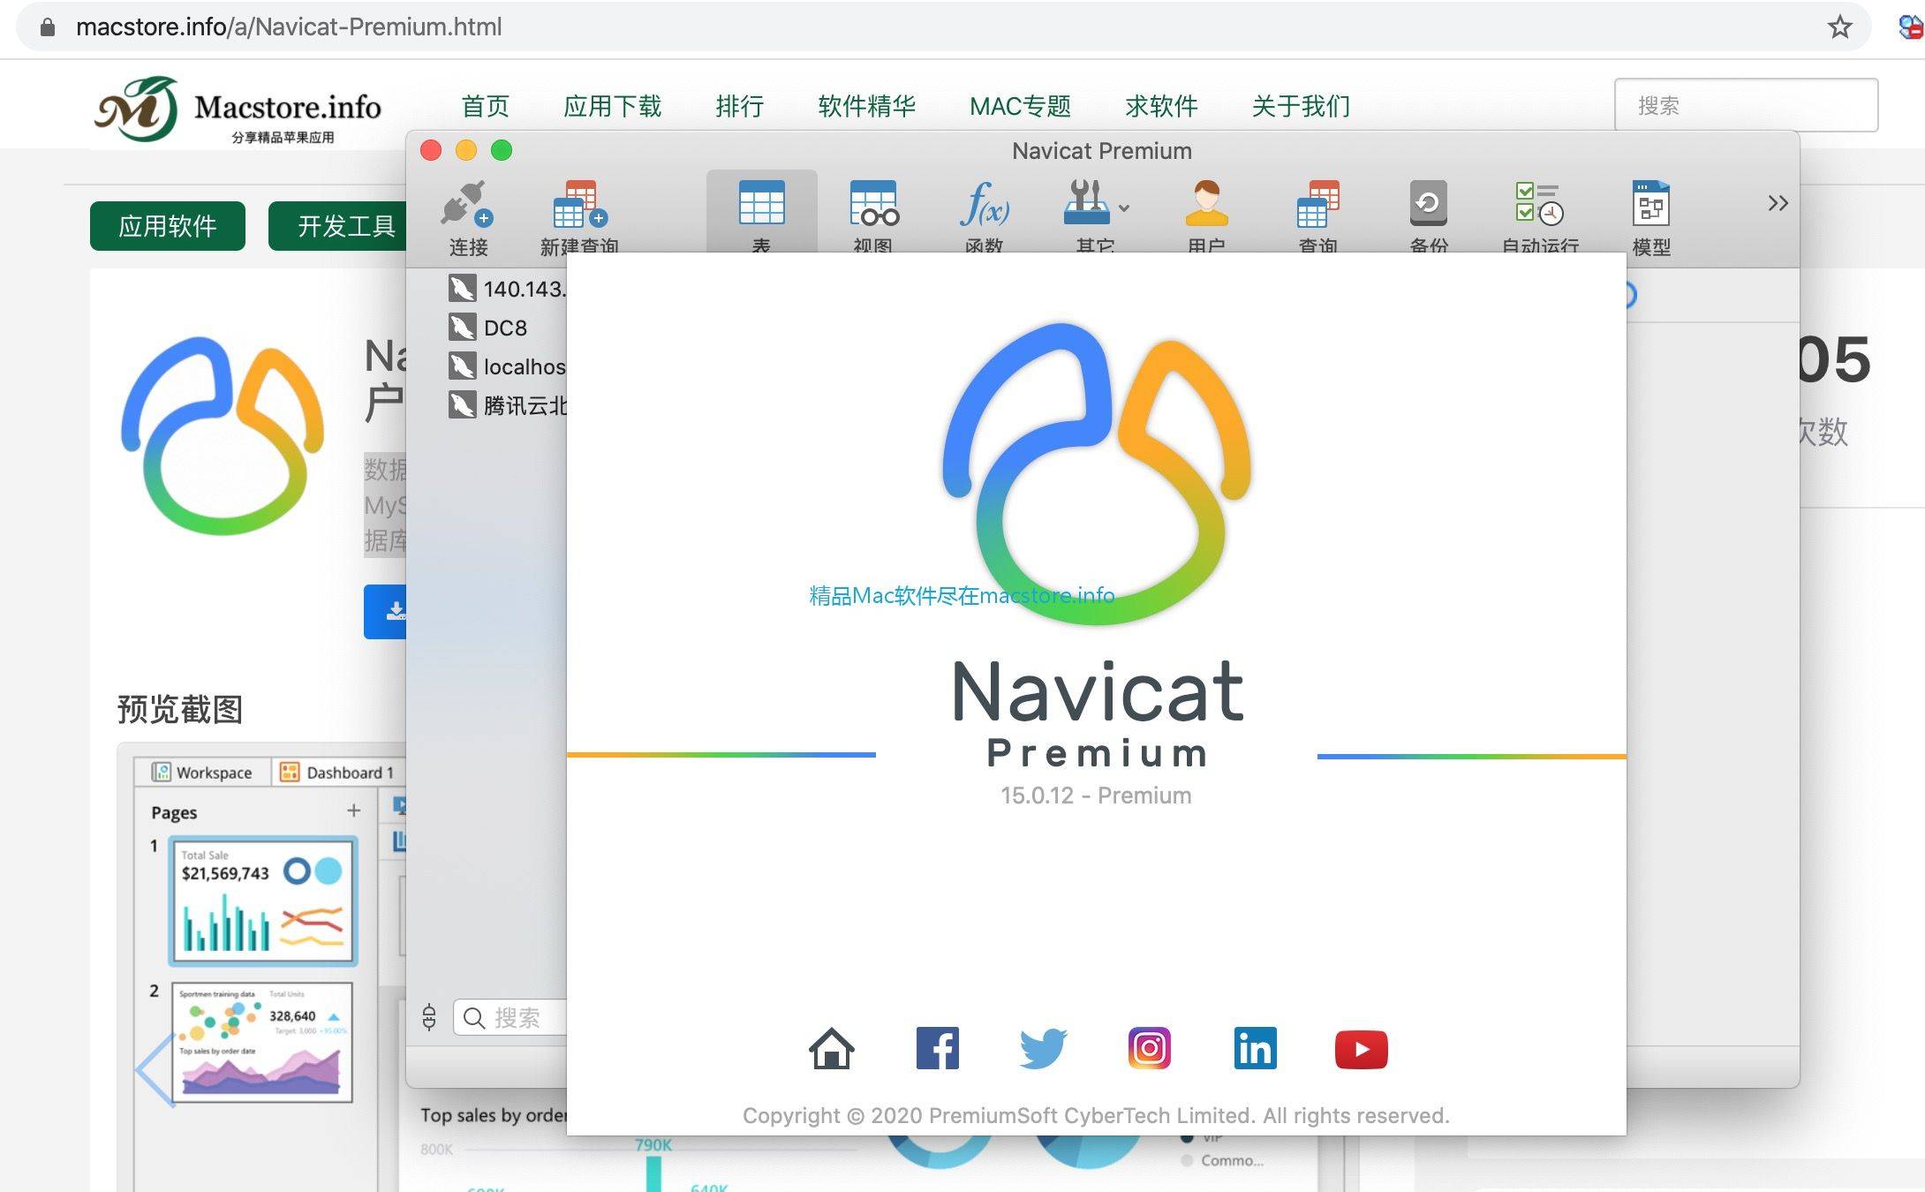
Task: Select the Function f(x) toolbar icon
Action: tap(985, 203)
